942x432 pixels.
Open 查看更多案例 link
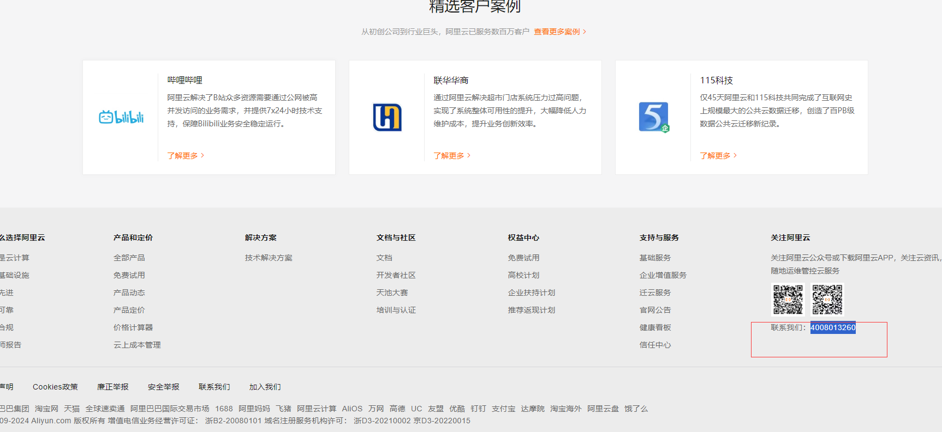point(560,32)
